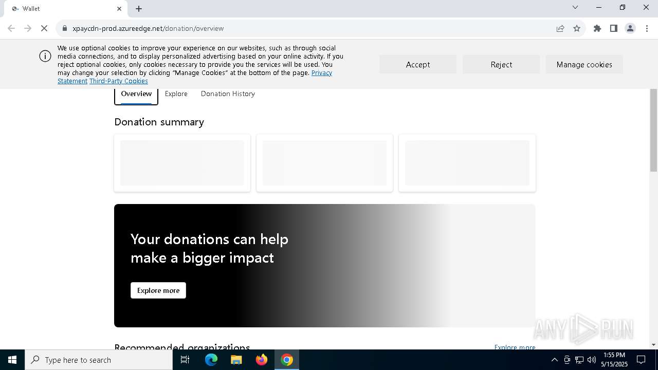Open Chrome three-dot menu

pos(647,28)
